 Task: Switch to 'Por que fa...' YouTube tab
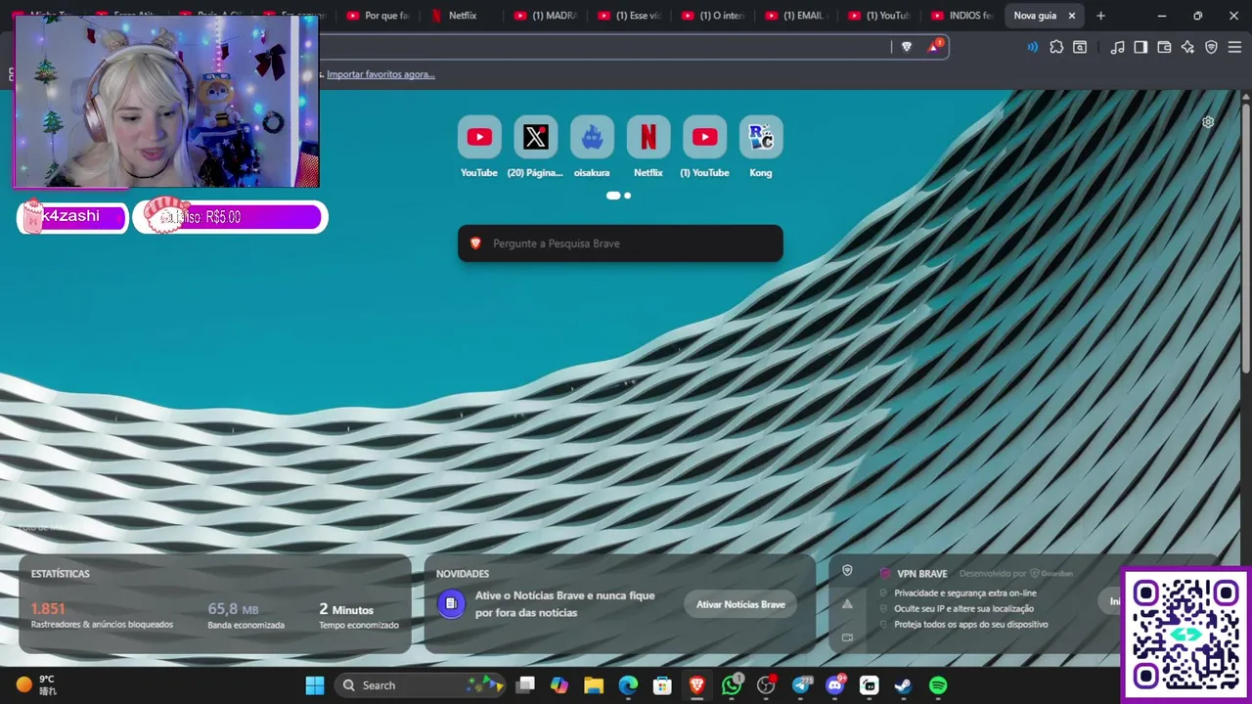point(380,16)
